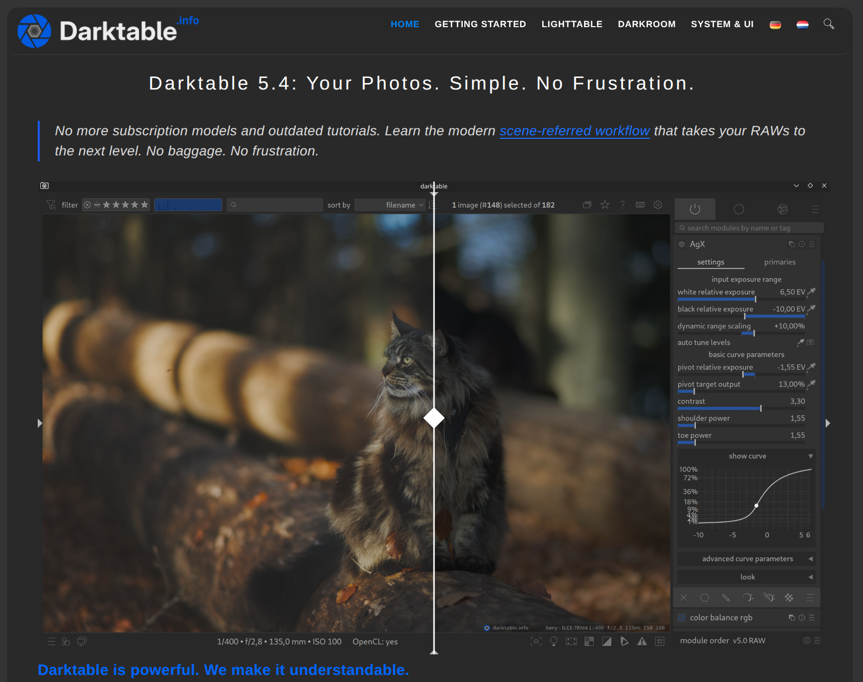Click the website search magnifier icon
Image resolution: width=863 pixels, height=682 pixels.
point(828,24)
